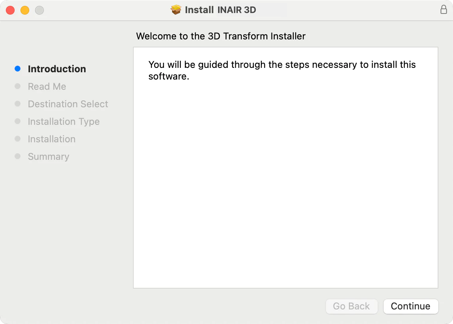The width and height of the screenshot is (453, 324).
Task: Select the Destination Select step label
Action: (x=68, y=104)
